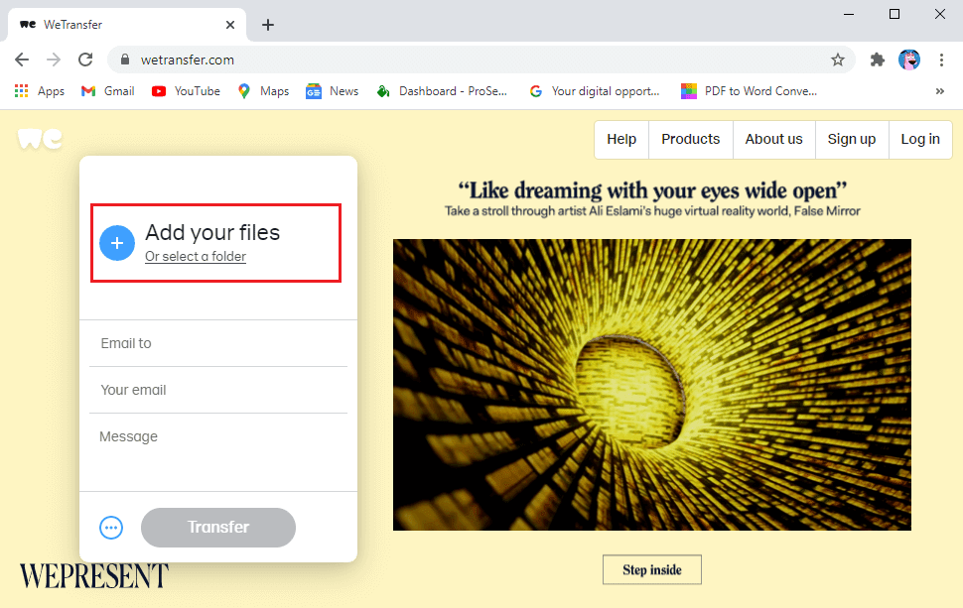Click the Step inside button
963x608 pixels.
pos(652,570)
